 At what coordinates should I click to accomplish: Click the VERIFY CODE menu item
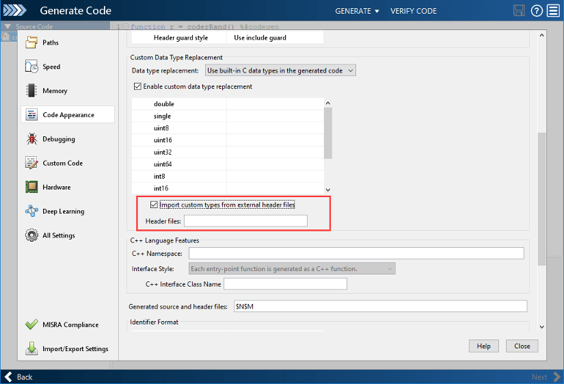point(414,11)
